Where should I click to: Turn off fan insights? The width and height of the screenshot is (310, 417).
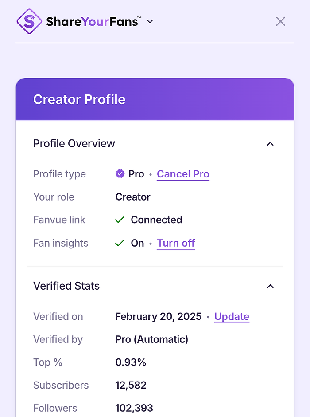pos(176,243)
